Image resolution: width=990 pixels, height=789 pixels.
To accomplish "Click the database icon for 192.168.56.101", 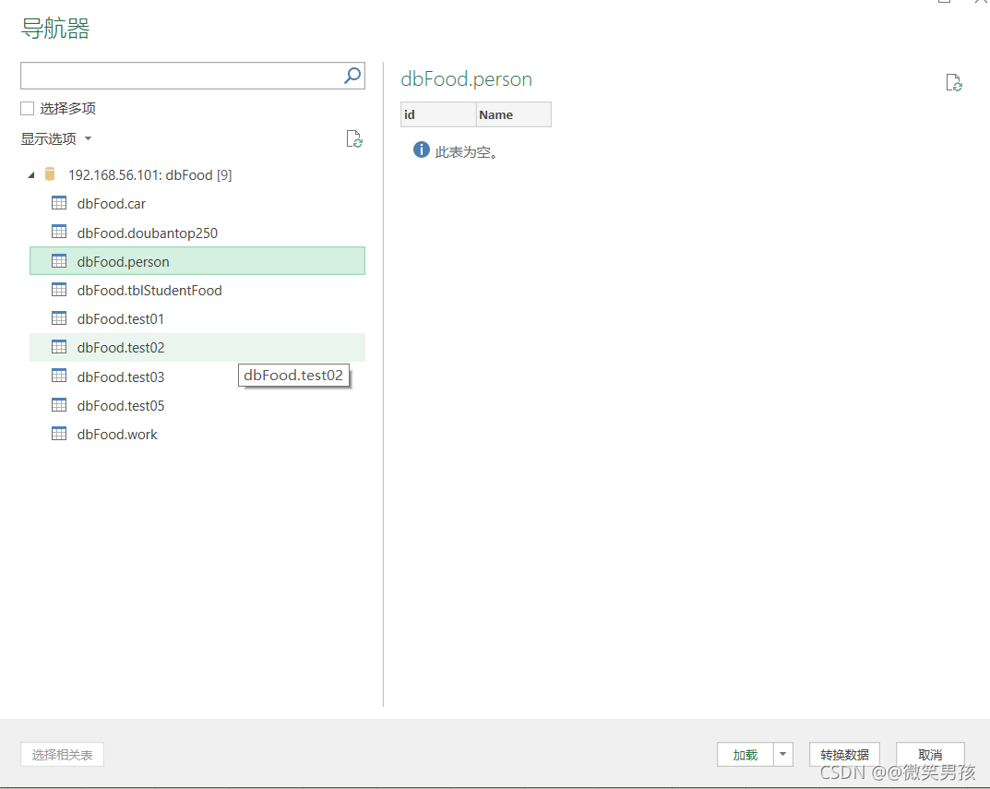I will click(49, 173).
